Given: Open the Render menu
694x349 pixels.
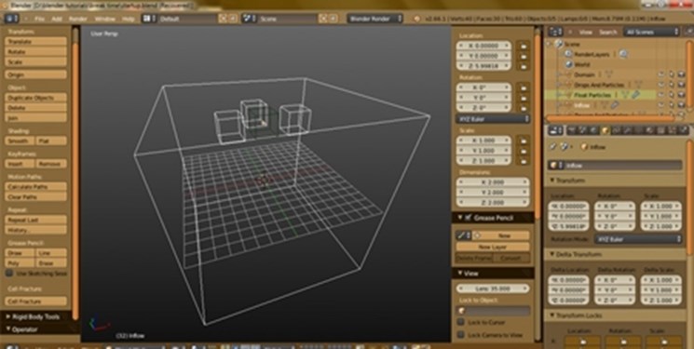Looking at the screenshot, I should 78,19.
